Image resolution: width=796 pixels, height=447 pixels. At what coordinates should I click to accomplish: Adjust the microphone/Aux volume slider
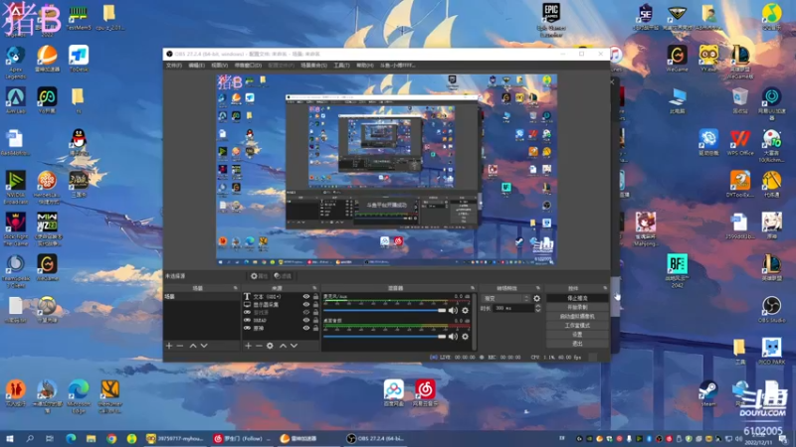pos(384,310)
